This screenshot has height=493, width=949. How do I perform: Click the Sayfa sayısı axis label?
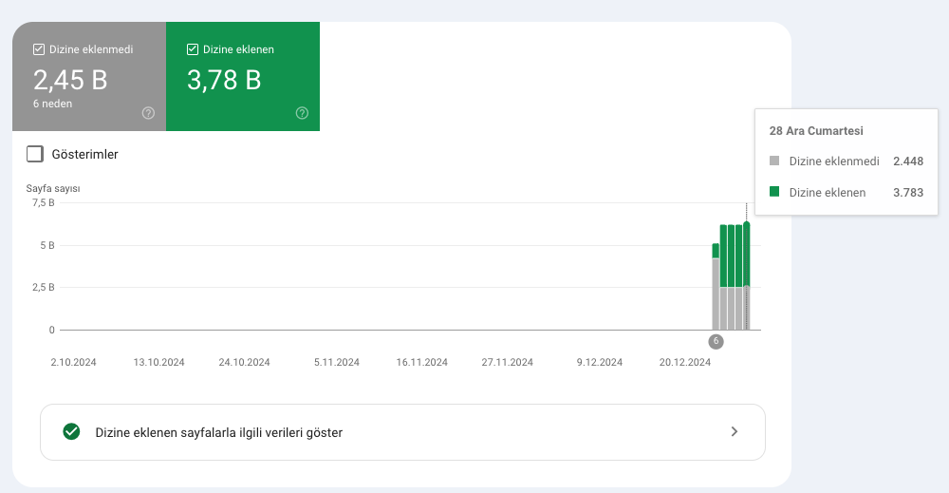pyautogui.click(x=53, y=188)
